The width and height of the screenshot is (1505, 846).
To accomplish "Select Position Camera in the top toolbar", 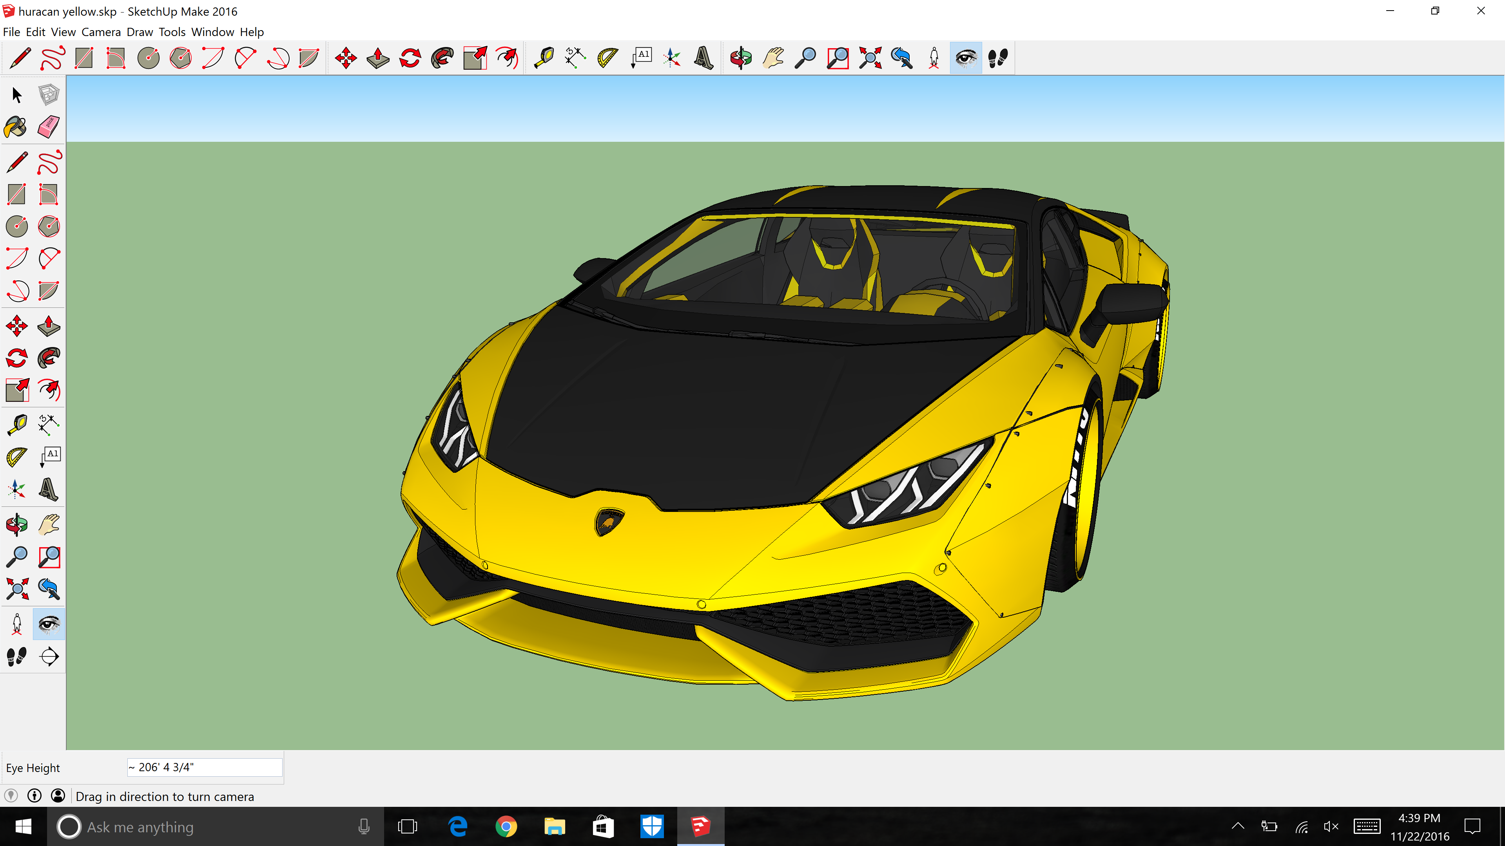I will (x=934, y=58).
